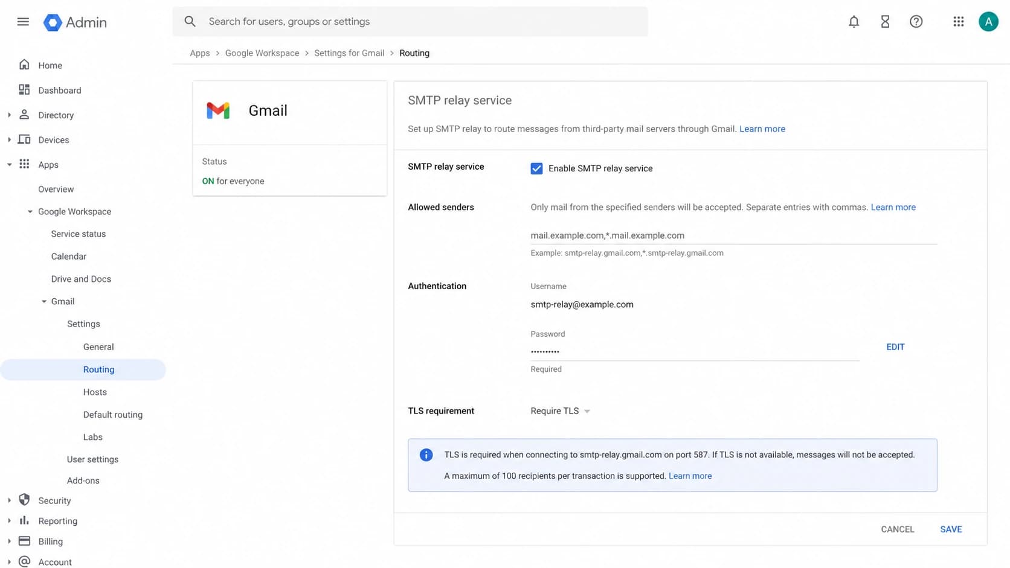Click the search users or settings field
The width and height of the screenshot is (1010, 568).
tap(410, 22)
